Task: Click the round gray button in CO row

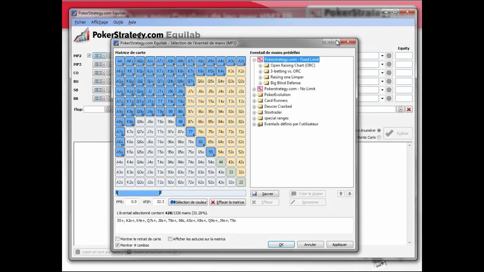Action: 389,73
